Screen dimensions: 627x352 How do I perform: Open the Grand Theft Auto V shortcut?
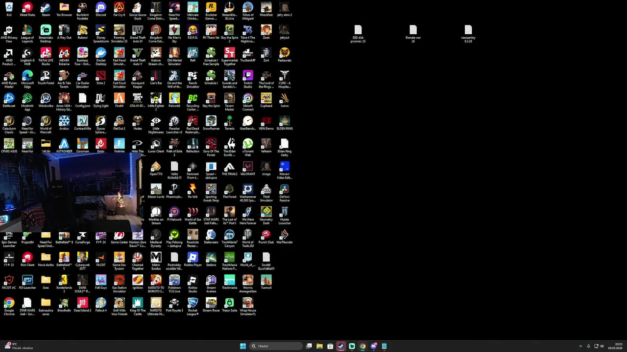click(x=138, y=57)
